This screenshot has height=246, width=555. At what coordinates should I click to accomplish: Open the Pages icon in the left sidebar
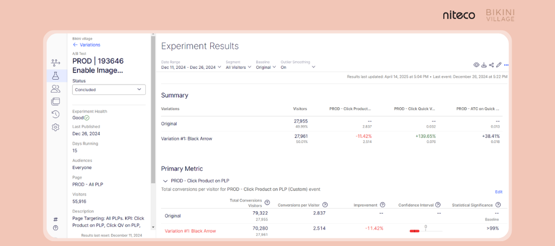(x=55, y=101)
